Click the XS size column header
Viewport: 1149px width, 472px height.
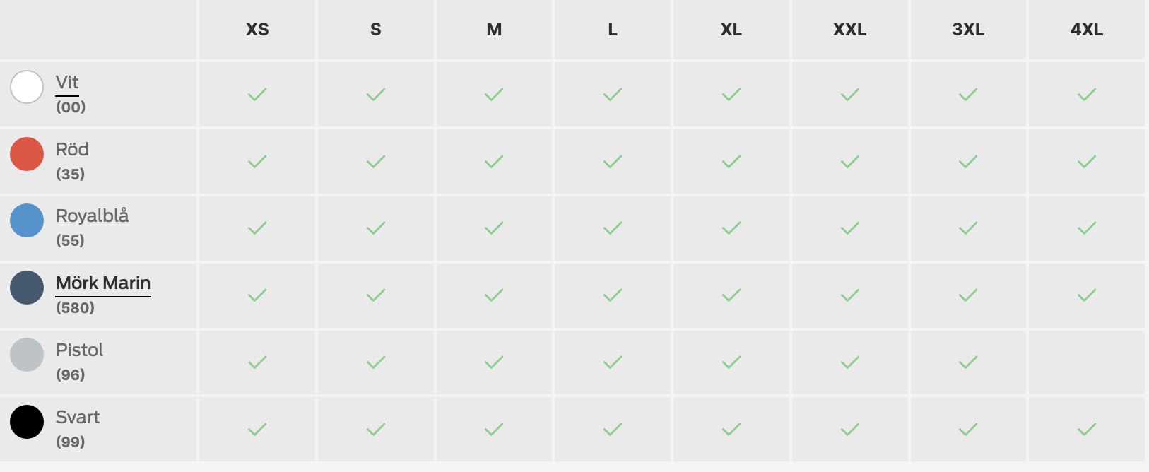pos(257,30)
